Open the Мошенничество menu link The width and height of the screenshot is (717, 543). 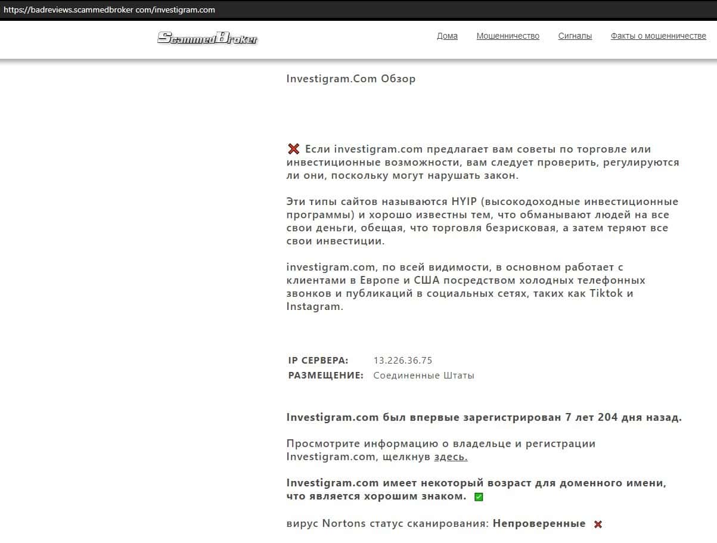pyautogui.click(x=508, y=36)
